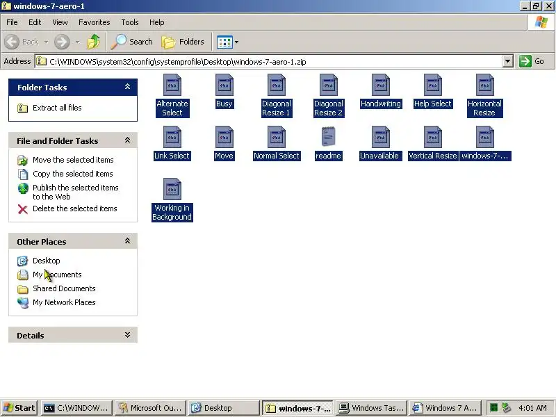Collapse the Other Places panel

point(128,241)
